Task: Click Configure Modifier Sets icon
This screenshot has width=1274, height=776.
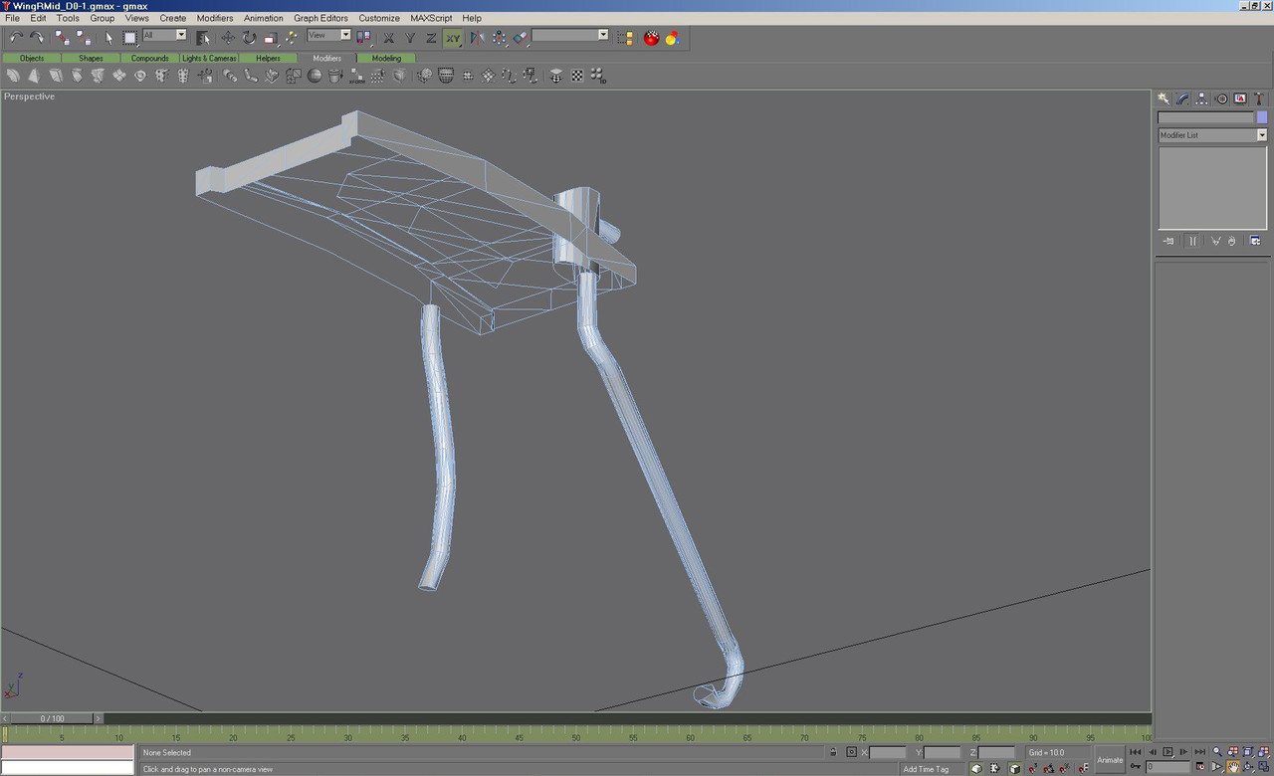Action: click(x=1255, y=241)
